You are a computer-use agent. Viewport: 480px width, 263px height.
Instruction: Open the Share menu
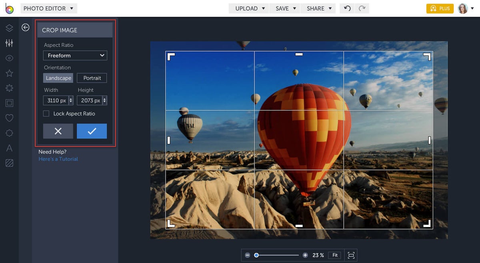click(319, 8)
